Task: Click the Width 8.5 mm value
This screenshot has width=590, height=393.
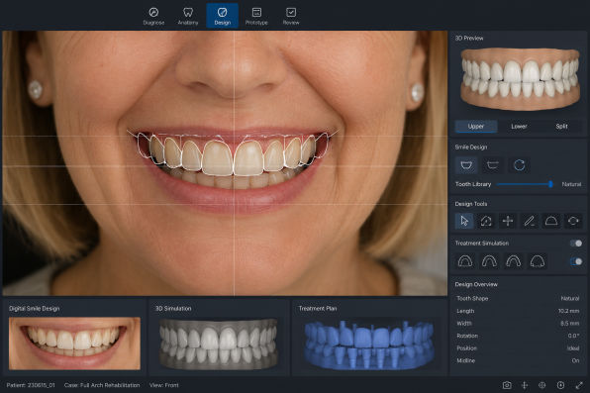Action: tap(569, 324)
